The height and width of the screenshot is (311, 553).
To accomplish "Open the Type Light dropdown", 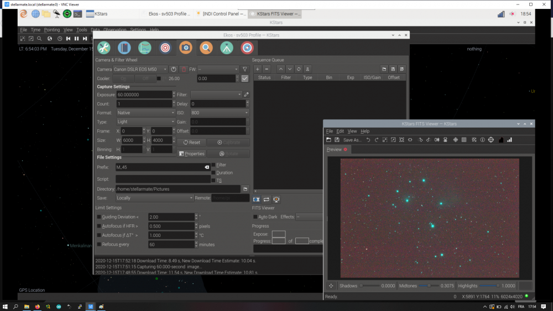I will pos(145,122).
